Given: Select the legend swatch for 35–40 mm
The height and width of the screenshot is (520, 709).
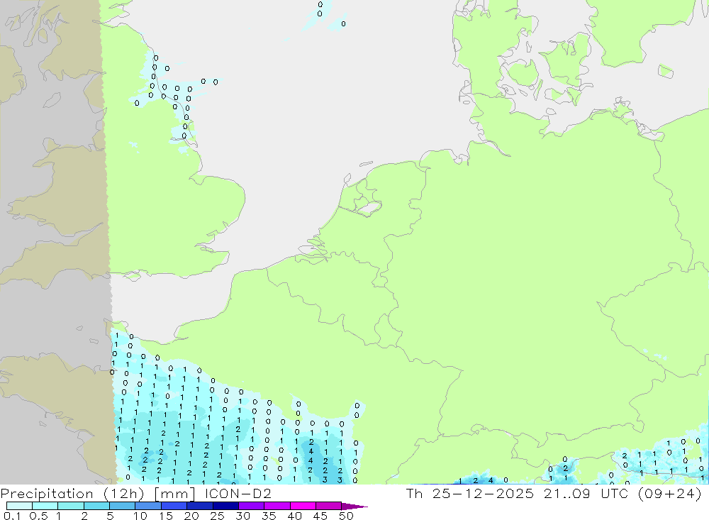Looking at the screenshot, I should tap(277, 506).
